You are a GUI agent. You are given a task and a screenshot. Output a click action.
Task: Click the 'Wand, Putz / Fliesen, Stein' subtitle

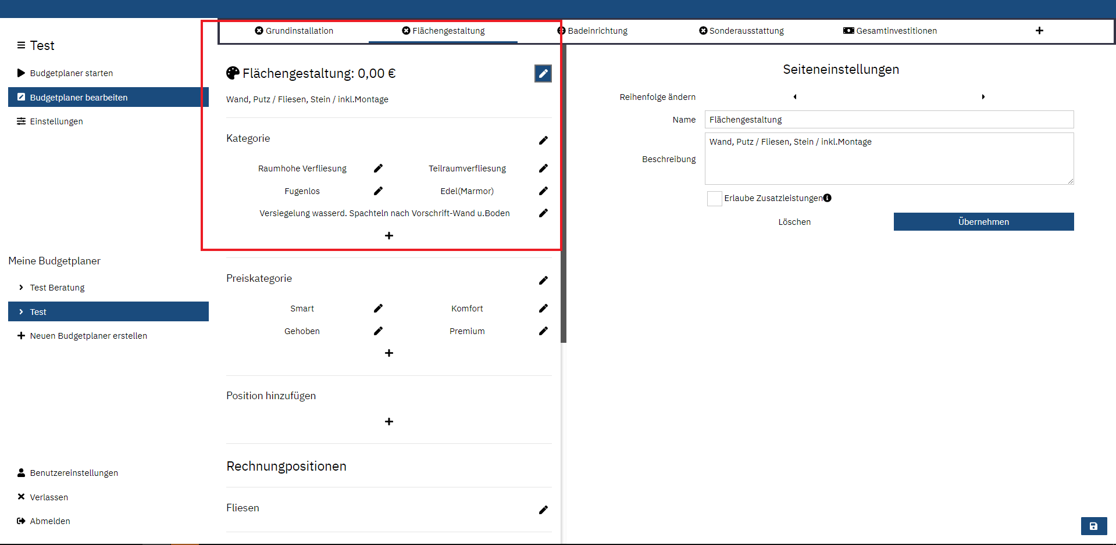click(307, 99)
